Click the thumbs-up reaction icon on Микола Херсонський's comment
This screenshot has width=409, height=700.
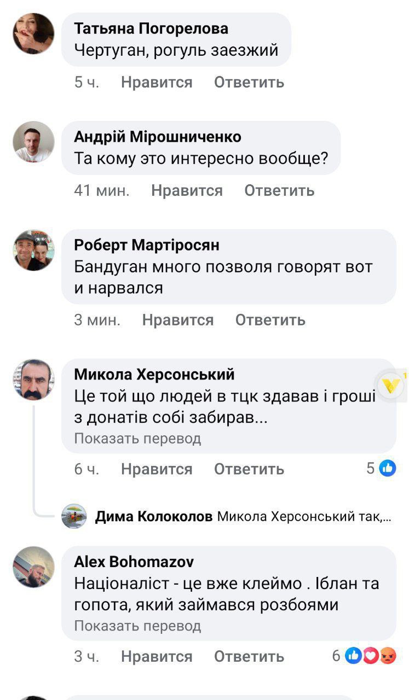point(389,469)
